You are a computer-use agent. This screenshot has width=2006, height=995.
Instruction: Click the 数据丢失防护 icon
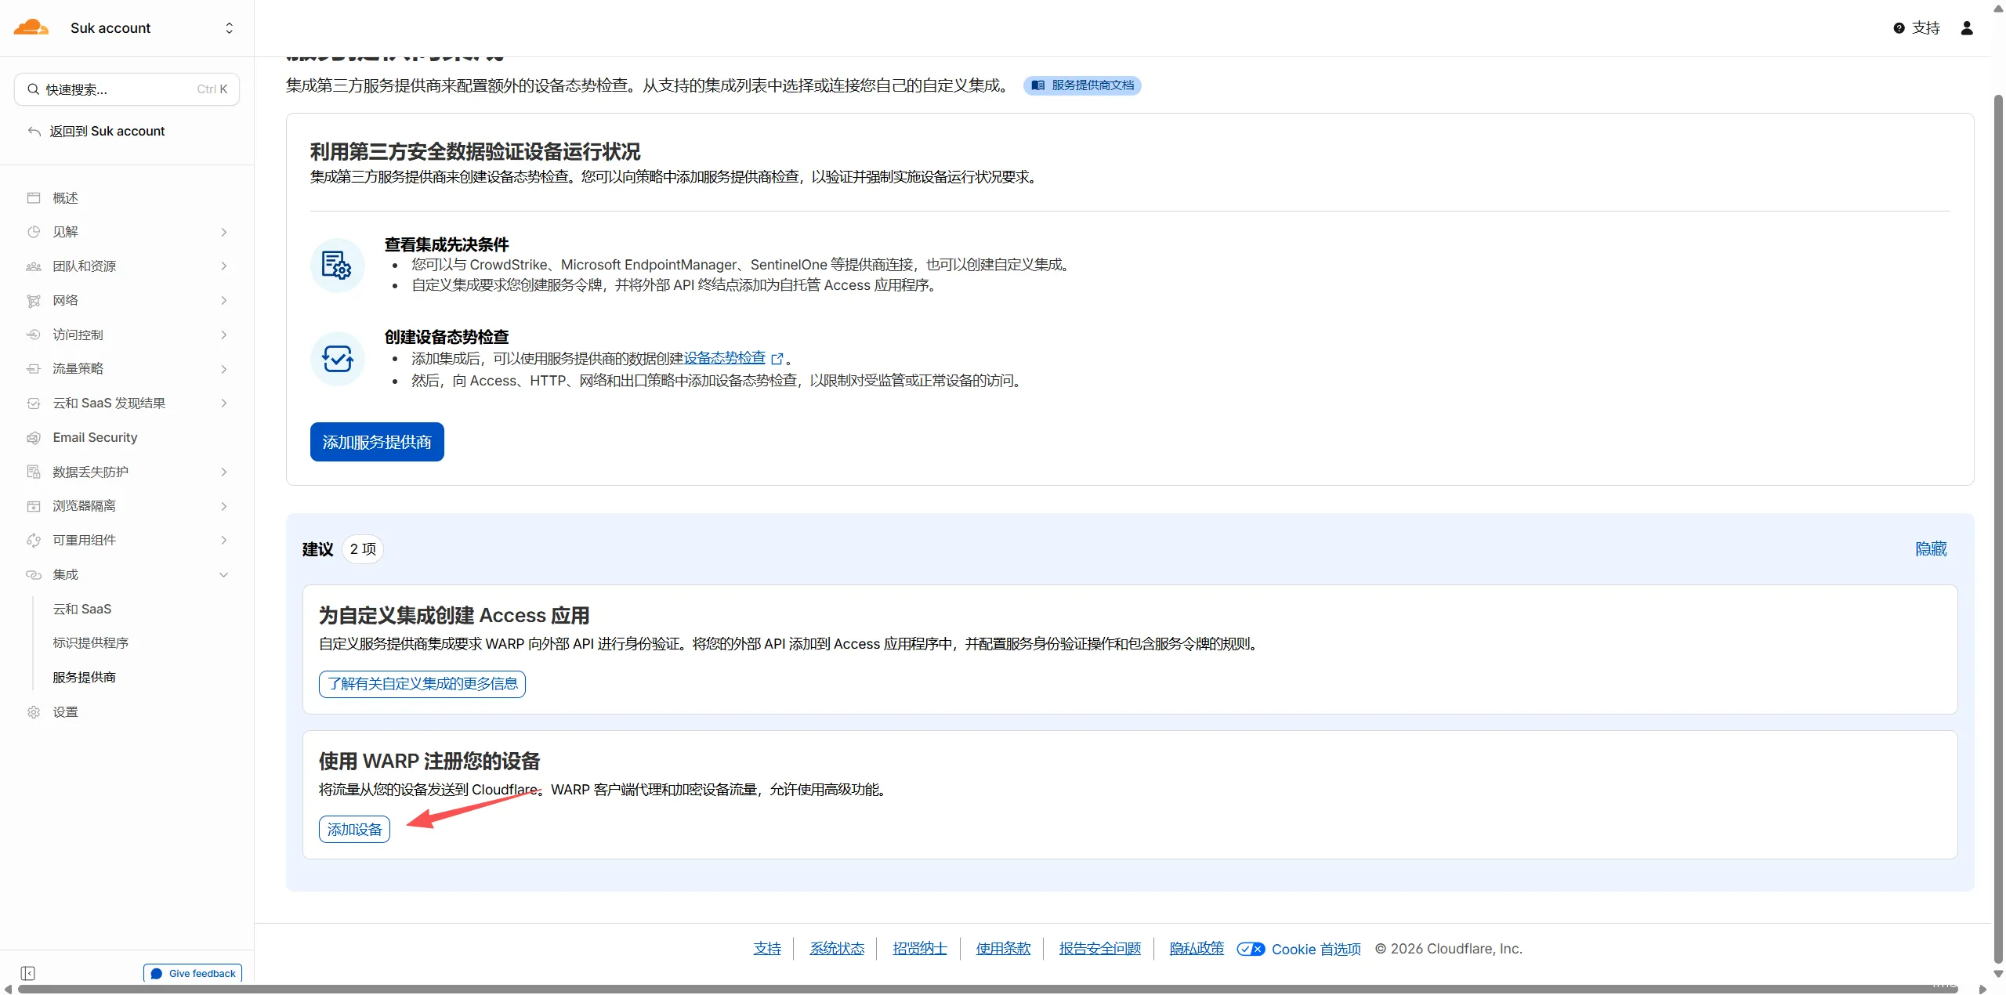(34, 472)
